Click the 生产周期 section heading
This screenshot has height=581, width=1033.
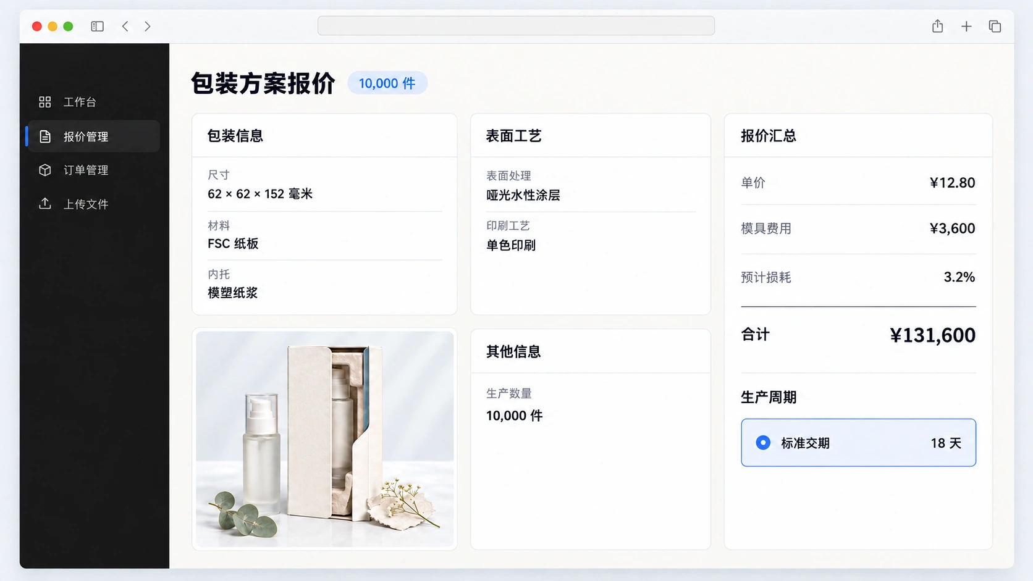point(769,398)
